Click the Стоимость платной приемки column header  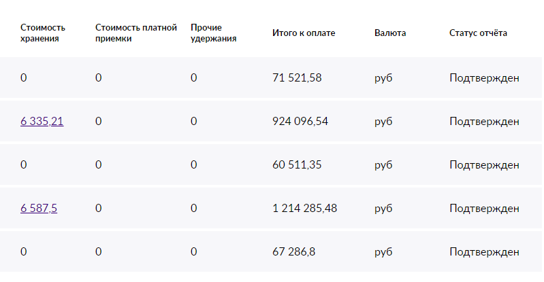click(136, 33)
